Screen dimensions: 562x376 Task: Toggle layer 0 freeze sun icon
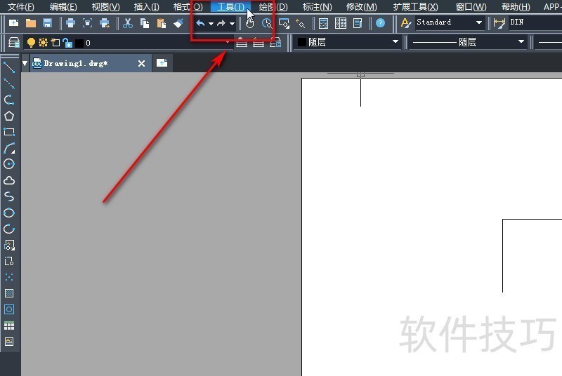(x=43, y=43)
